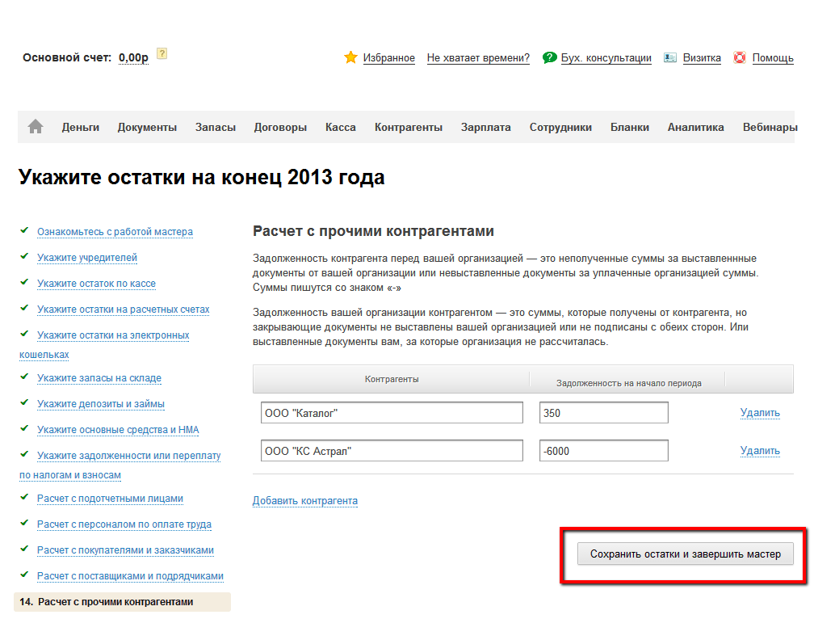The image size is (814, 640).
Task: Go to step 'Ознакомьтесь с работой мастера'
Action: 115,232
